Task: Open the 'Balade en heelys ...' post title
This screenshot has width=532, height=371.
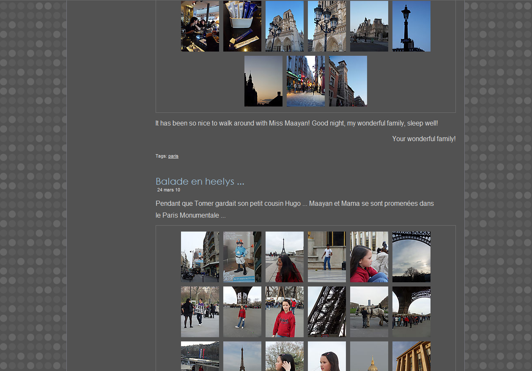Action: point(200,181)
